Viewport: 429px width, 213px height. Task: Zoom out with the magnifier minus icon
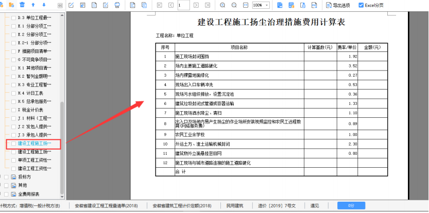point(234,5)
